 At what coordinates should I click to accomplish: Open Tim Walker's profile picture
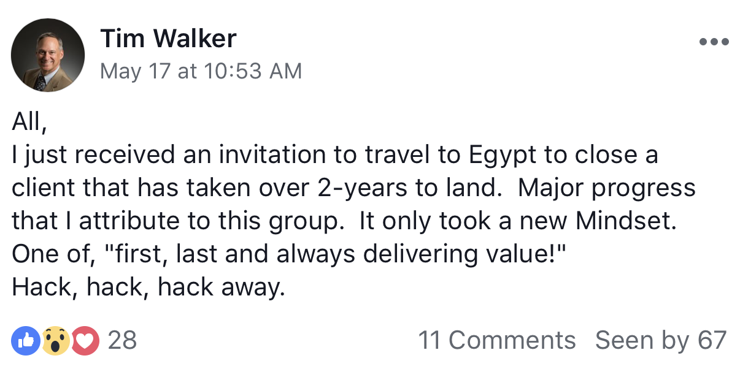pos(48,55)
